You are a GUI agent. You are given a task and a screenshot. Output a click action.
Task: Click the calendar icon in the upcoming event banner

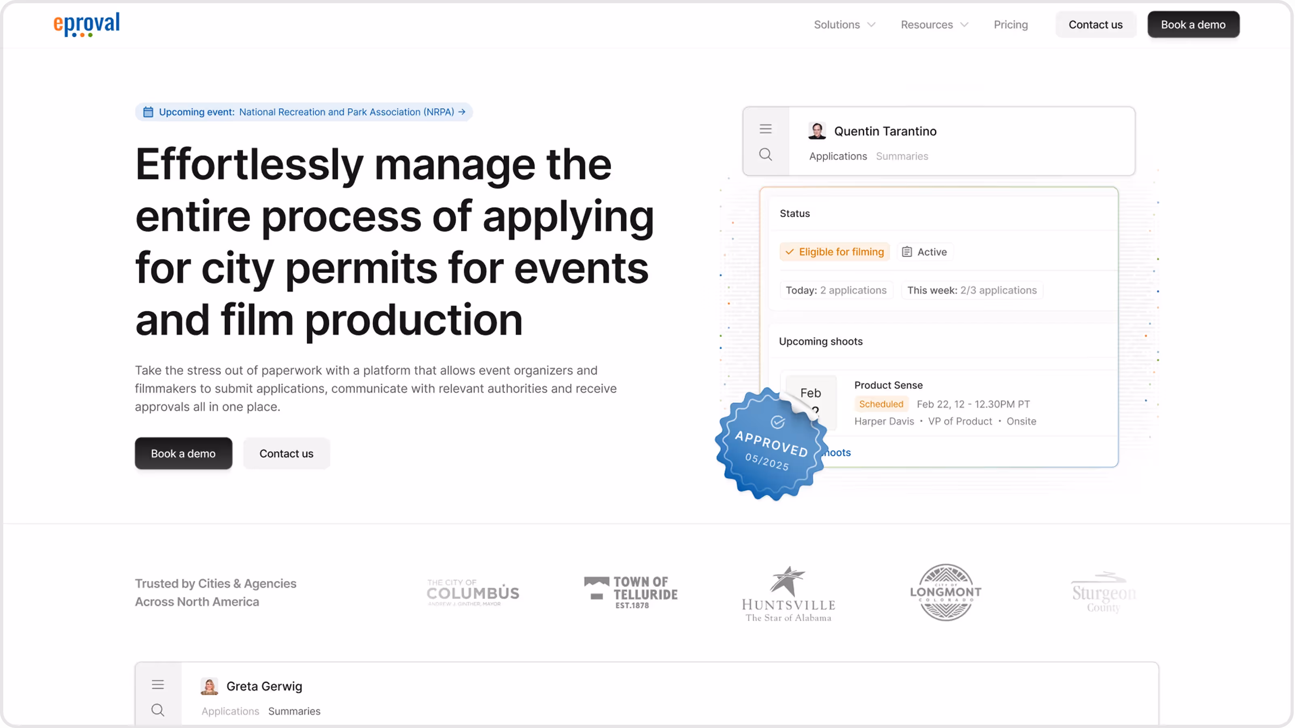[148, 112]
